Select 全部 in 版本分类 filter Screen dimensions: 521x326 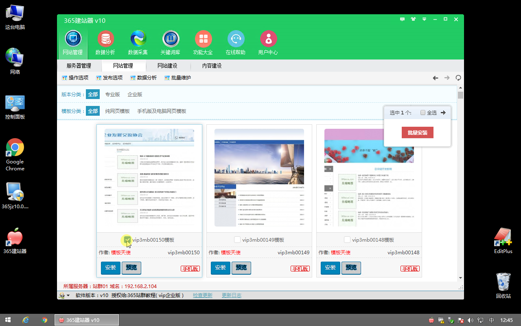(93, 94)
